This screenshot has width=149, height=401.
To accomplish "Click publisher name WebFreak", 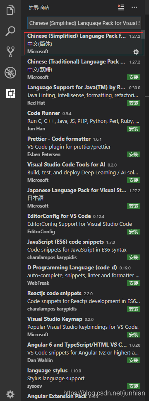I will [x=38, y=283].
